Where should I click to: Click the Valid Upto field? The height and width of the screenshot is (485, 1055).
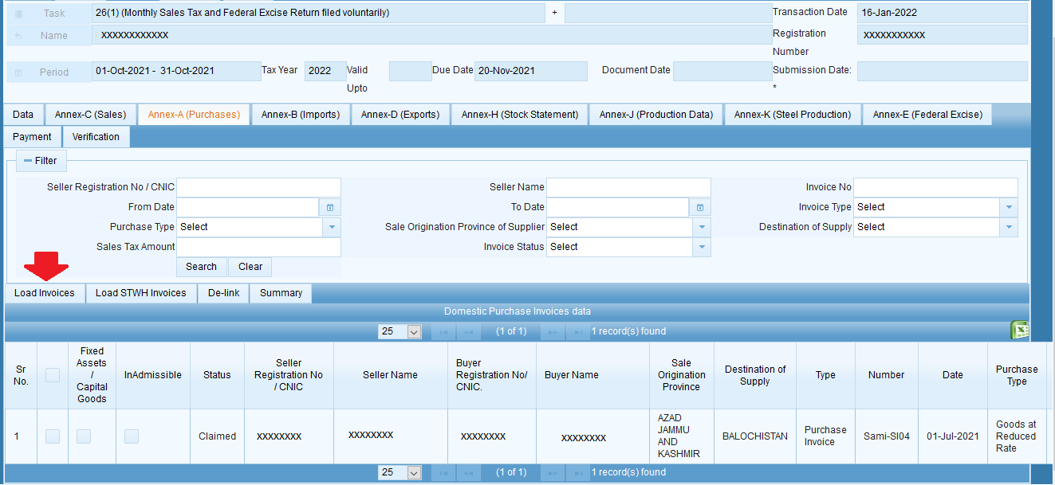tap(411, 71)
